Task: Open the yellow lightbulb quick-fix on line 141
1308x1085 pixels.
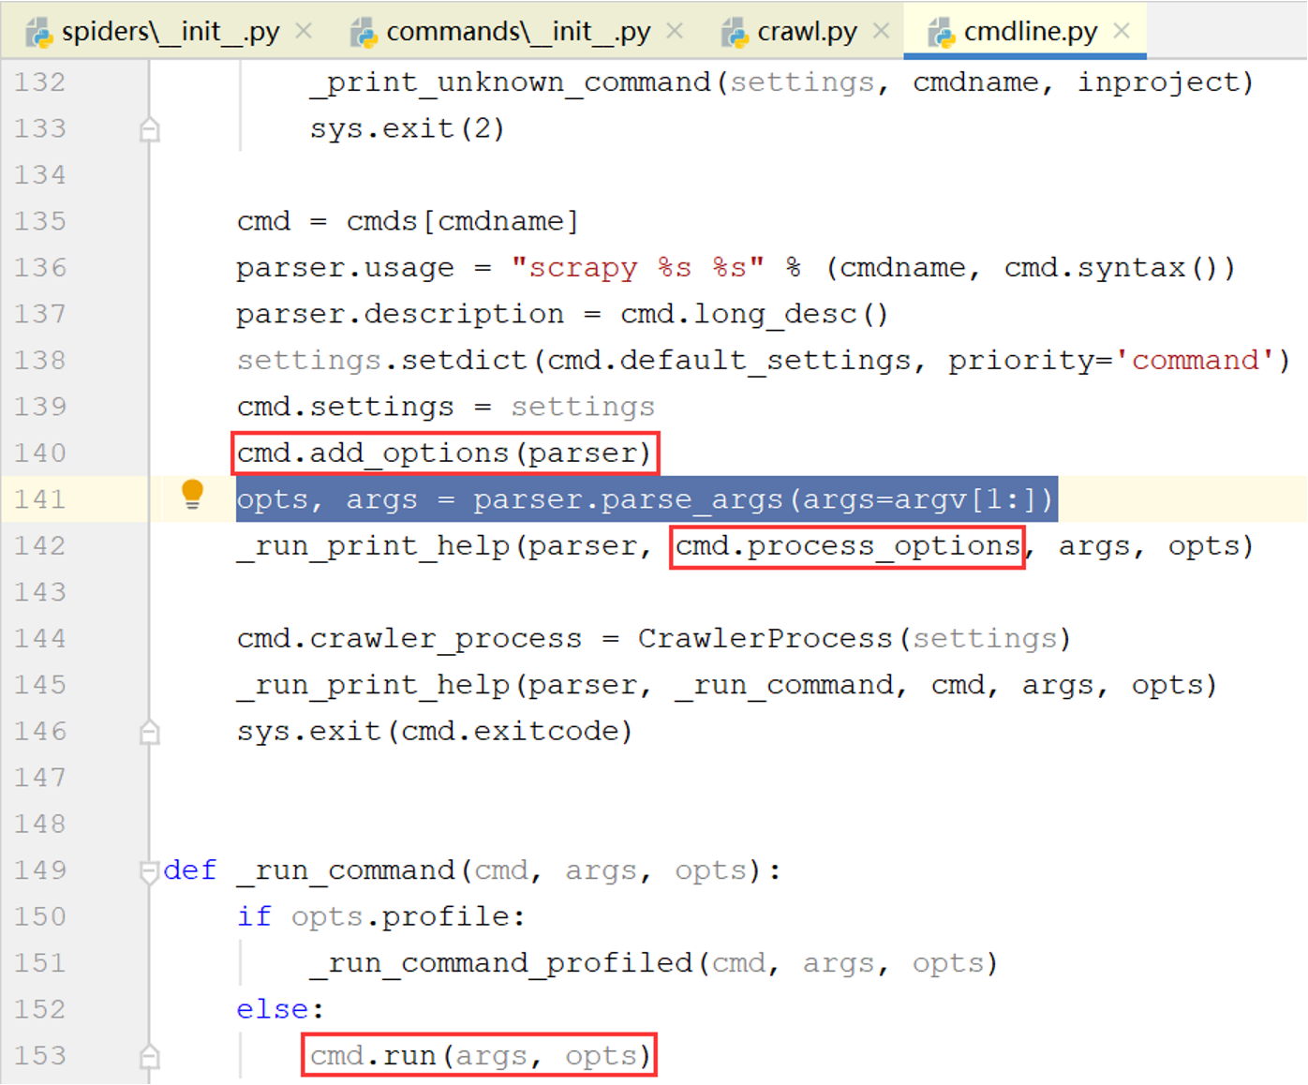Action: pos(192,494)
